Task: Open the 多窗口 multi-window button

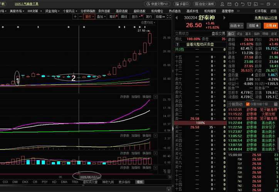Action: [182, 4]
